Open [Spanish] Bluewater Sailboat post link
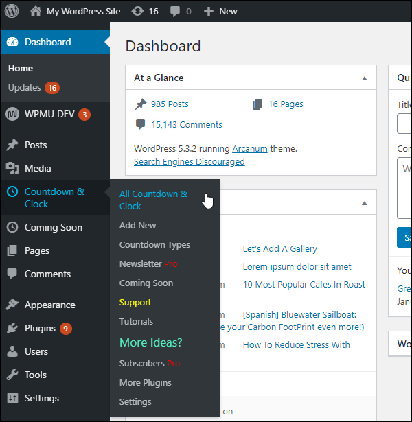The image size is (412, 422). click(x=299, y=315)
